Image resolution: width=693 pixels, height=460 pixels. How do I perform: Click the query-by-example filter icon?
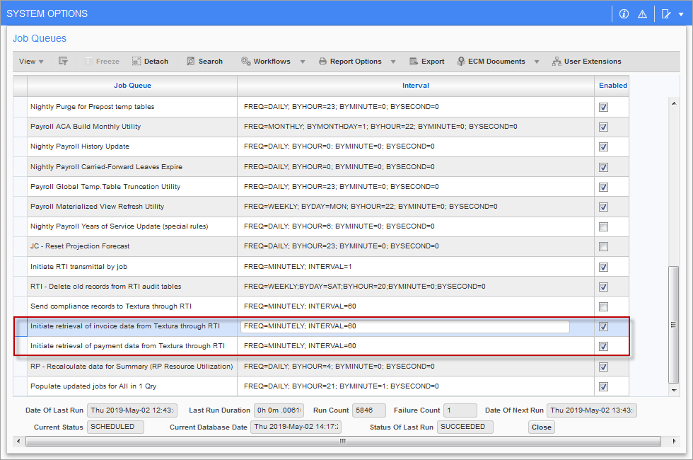click(63, 62)
